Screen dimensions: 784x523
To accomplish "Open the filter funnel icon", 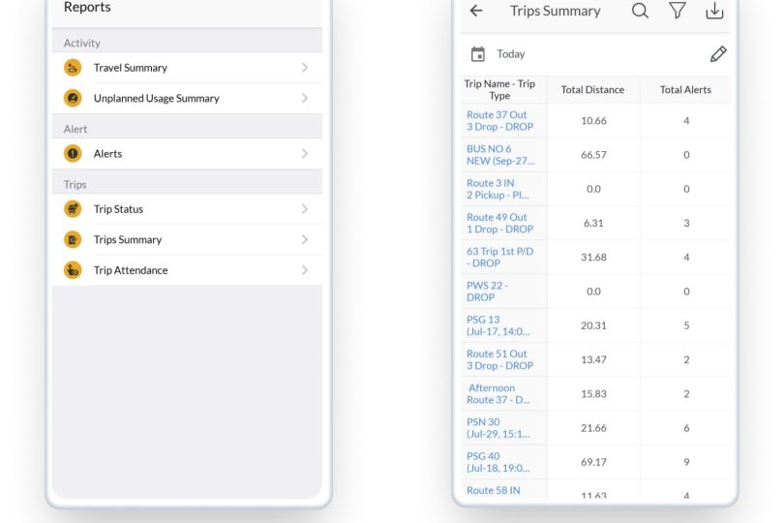I will (x=678, y=11).
